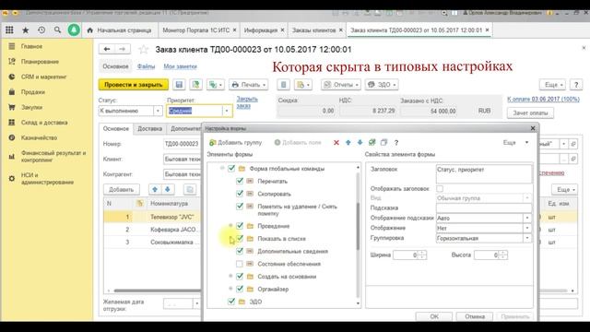Open help with the question mark in the dialog
Screen dimensions: 590x332
(x=396, y=142)
